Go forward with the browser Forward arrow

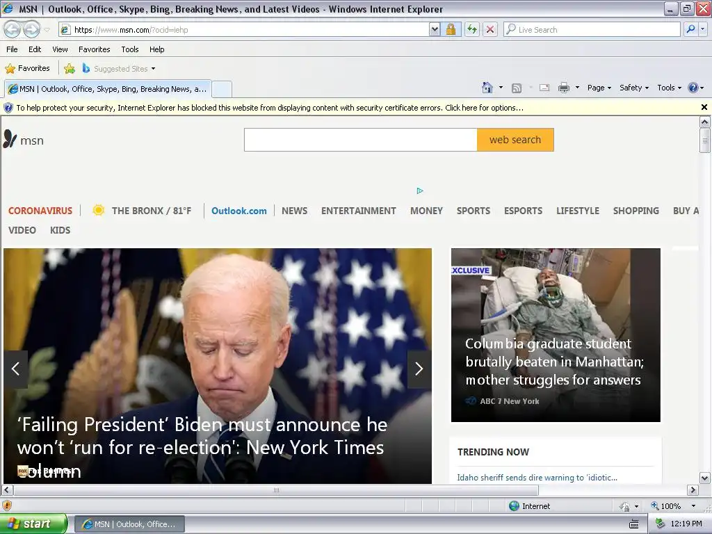point(31,29)
